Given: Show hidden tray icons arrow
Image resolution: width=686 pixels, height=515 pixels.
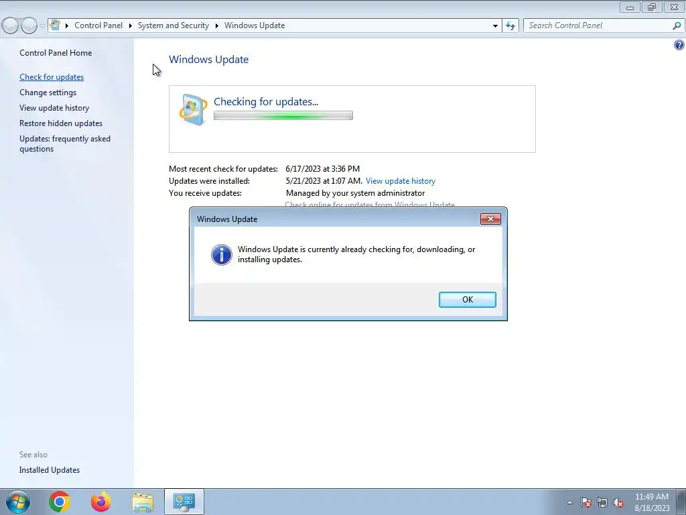Looking at the screenshot, I should (569, 502).
